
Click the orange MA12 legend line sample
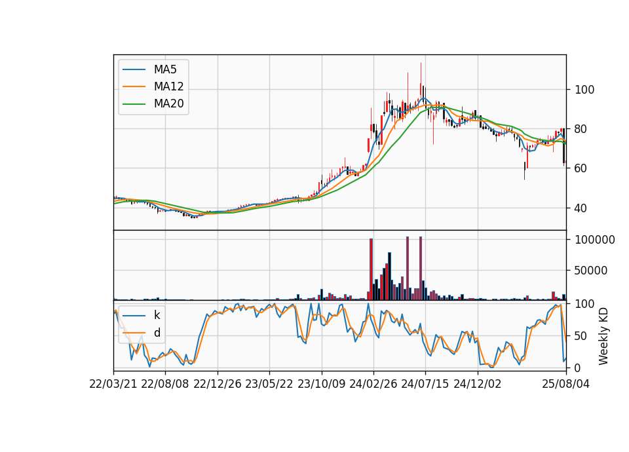(134, 86)
